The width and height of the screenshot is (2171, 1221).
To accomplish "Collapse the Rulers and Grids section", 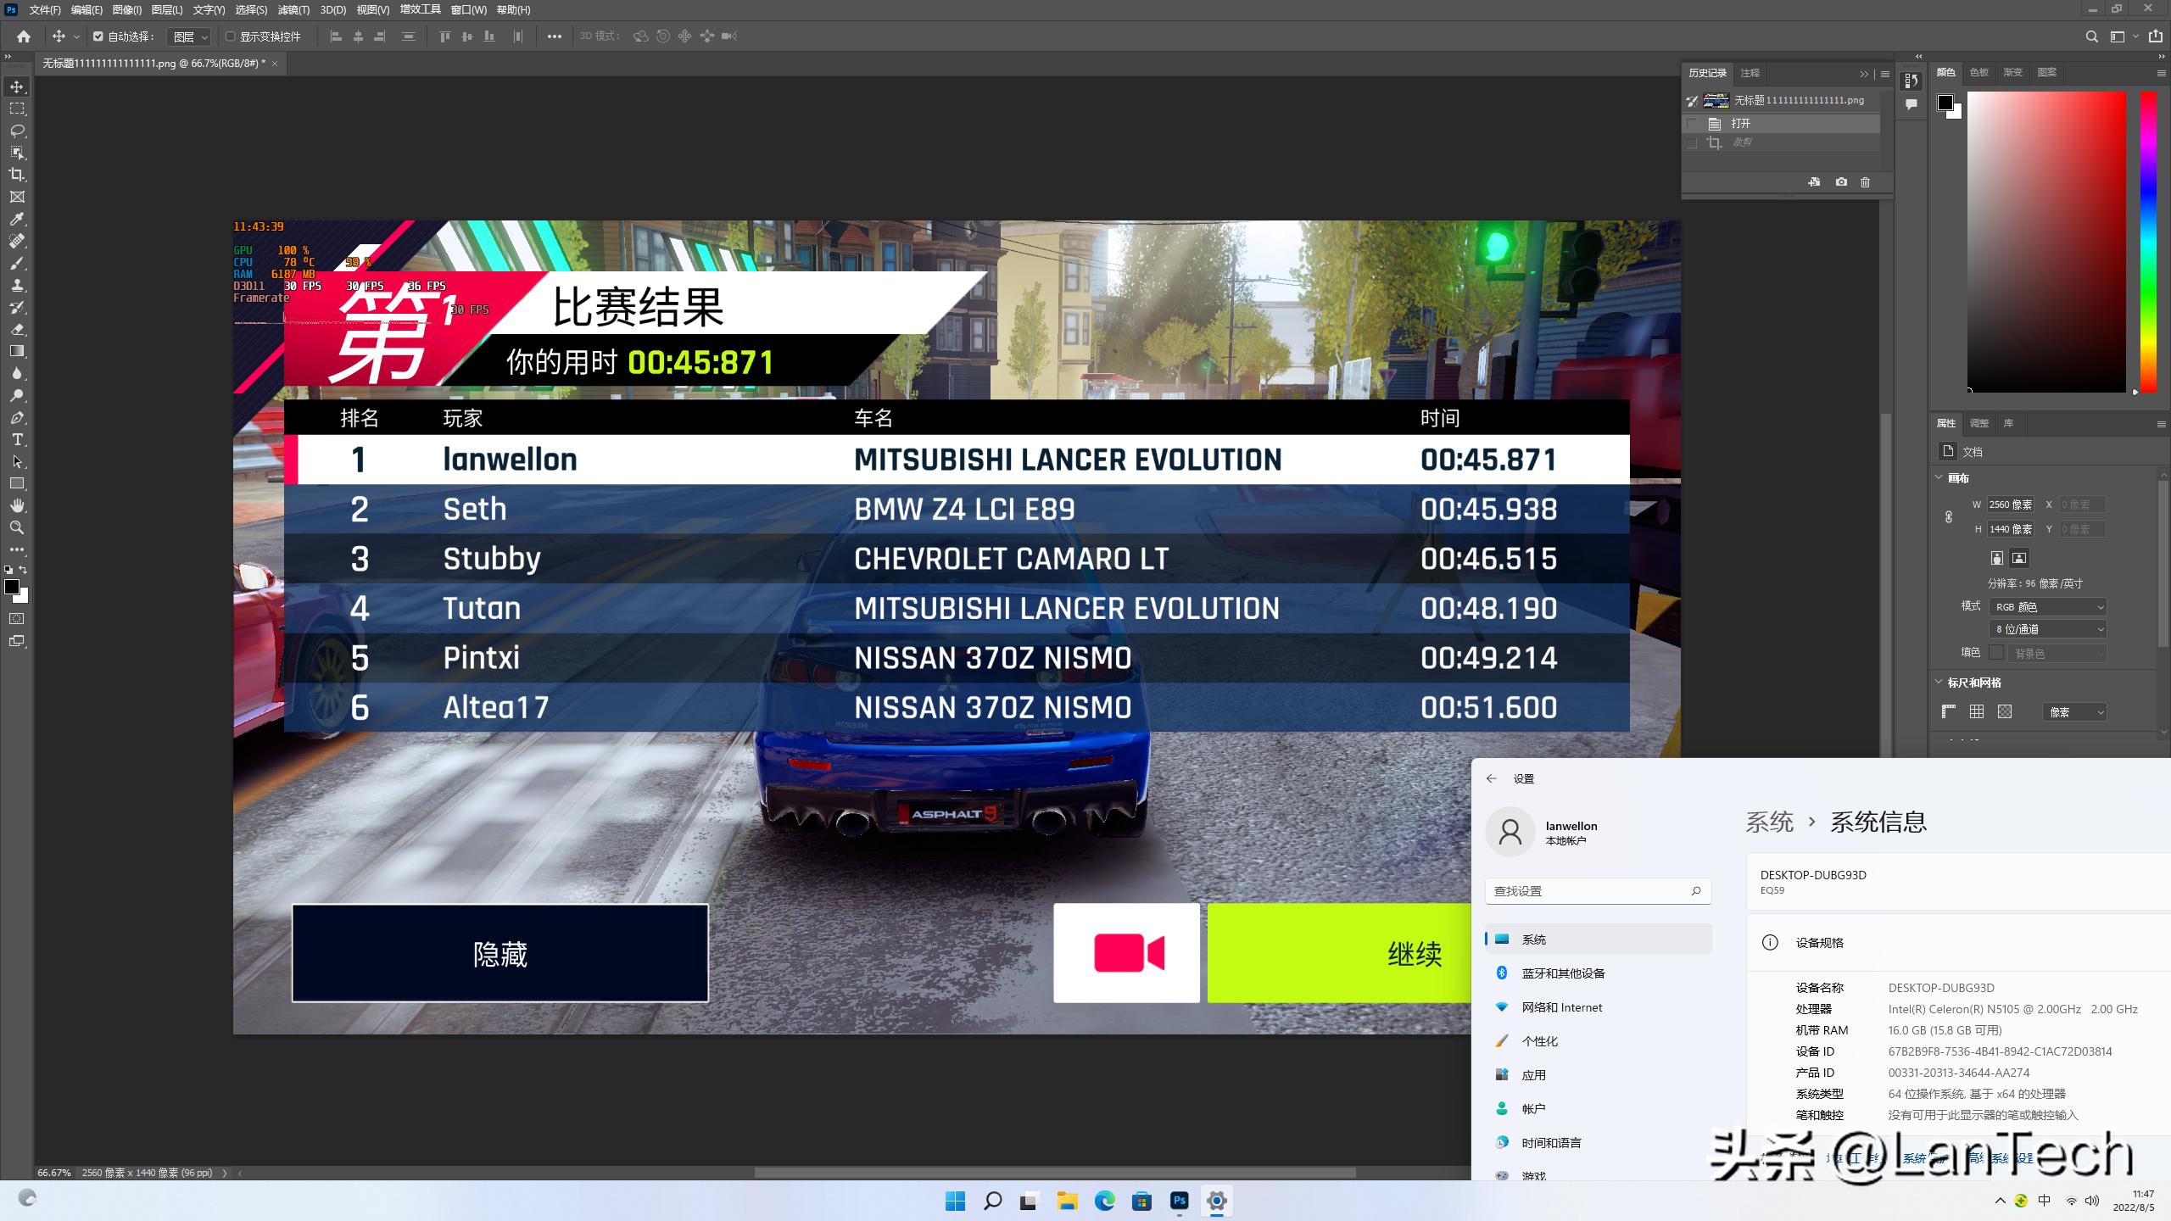I will 1939,682.
